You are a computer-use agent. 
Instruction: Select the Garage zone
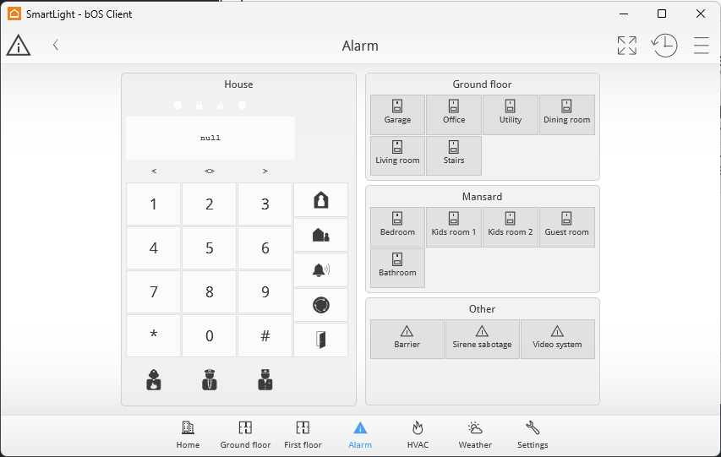tap(397, 115)
